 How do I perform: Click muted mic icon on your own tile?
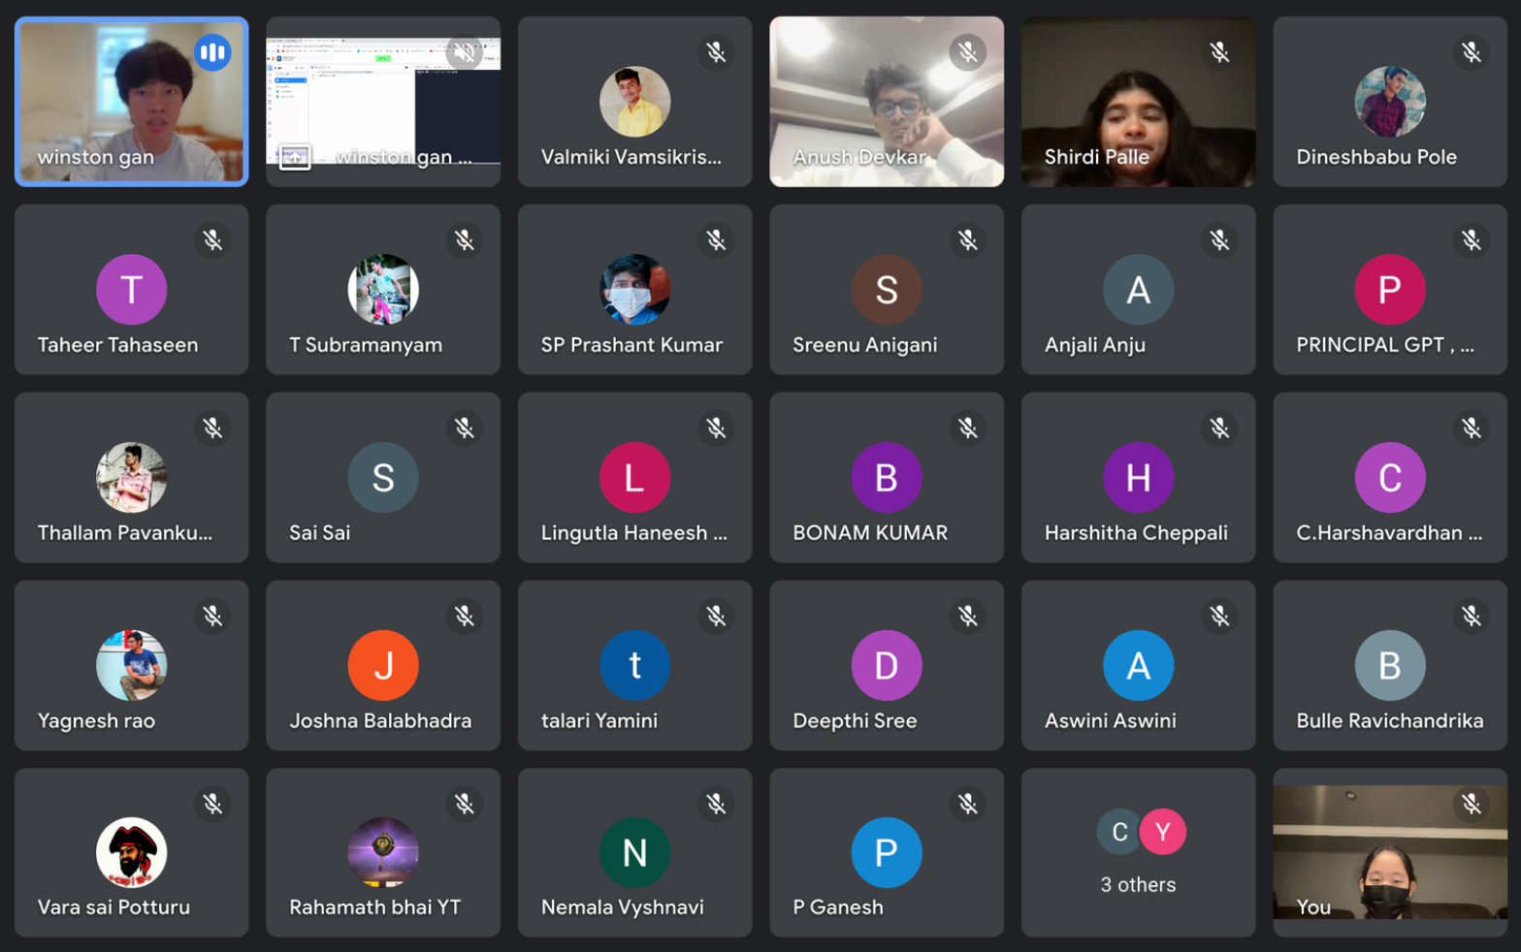[1472, 805]
